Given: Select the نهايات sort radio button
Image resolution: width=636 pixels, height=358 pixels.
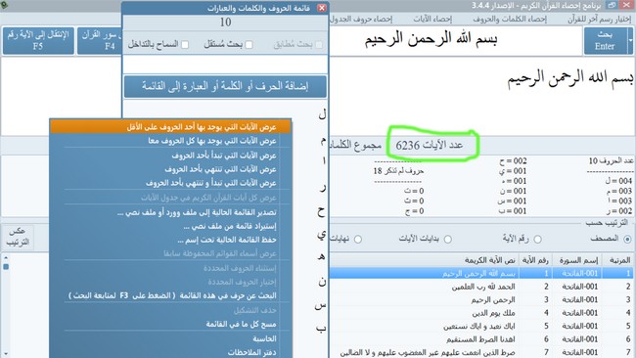Looking at the screenshot, I should [x=358, y=240].
